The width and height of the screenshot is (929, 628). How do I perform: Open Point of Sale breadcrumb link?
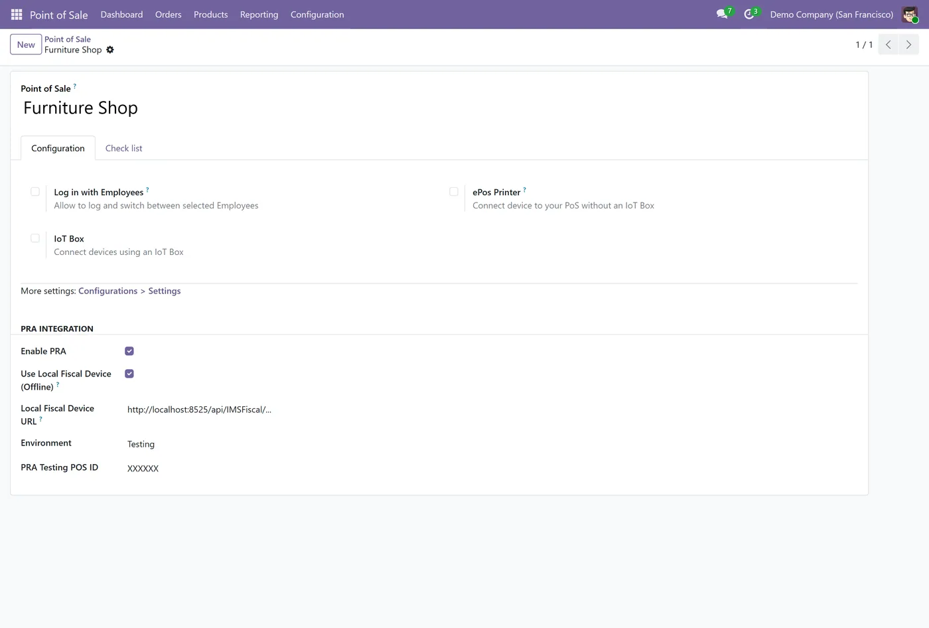click(68, 39)
